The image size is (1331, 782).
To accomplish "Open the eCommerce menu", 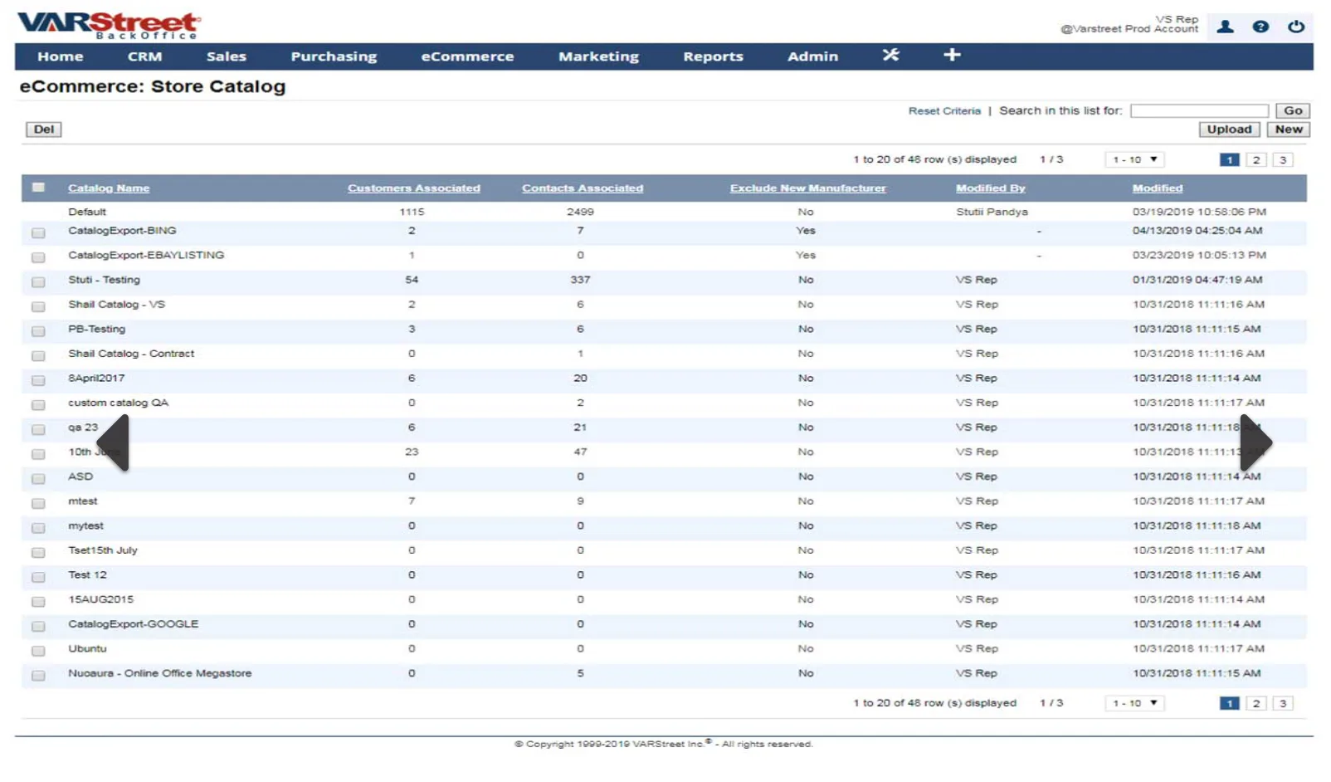I will [x=467, y=56].
